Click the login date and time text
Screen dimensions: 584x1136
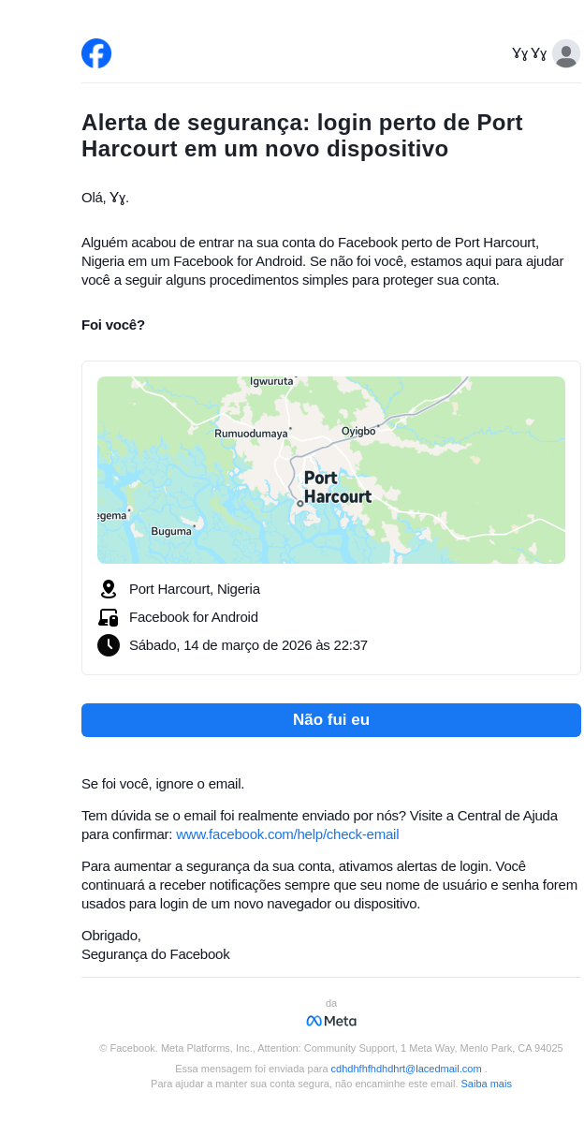[x=248, y=645]
